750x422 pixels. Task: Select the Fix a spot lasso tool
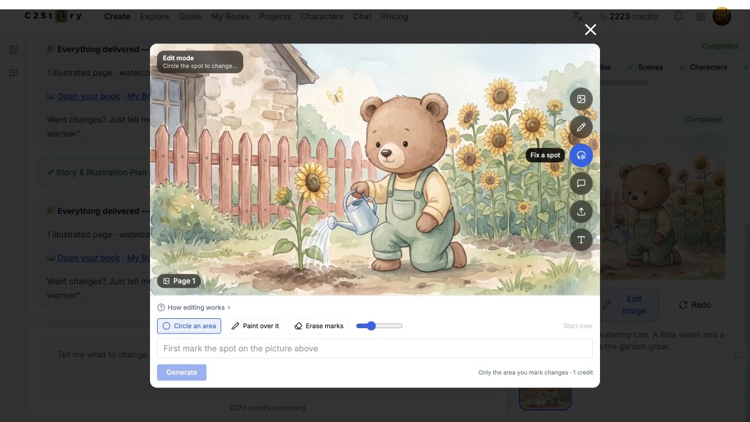[x=581, y=155]
